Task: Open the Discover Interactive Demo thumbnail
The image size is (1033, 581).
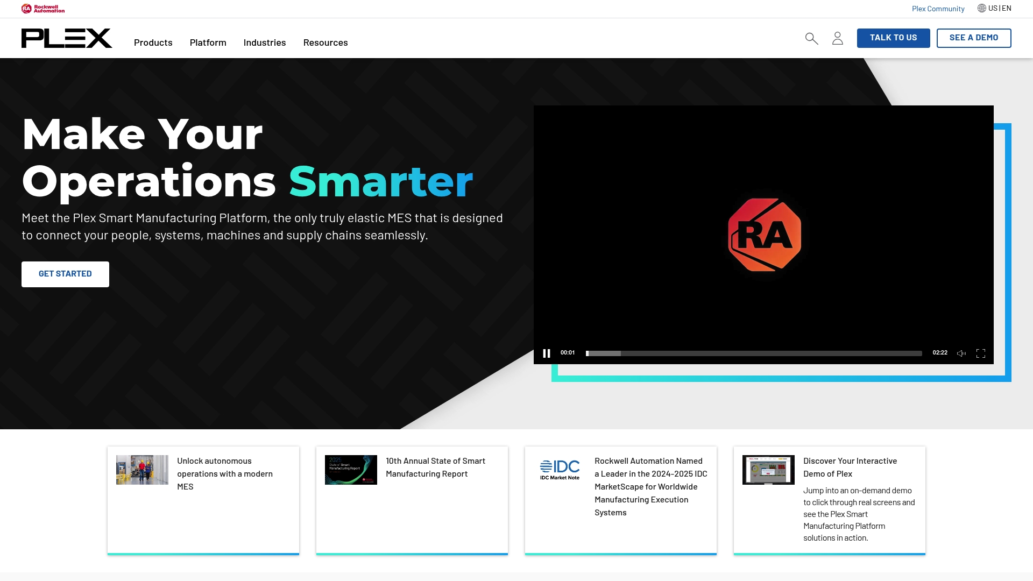Action: pyautogui.click(x=768, y=469)
